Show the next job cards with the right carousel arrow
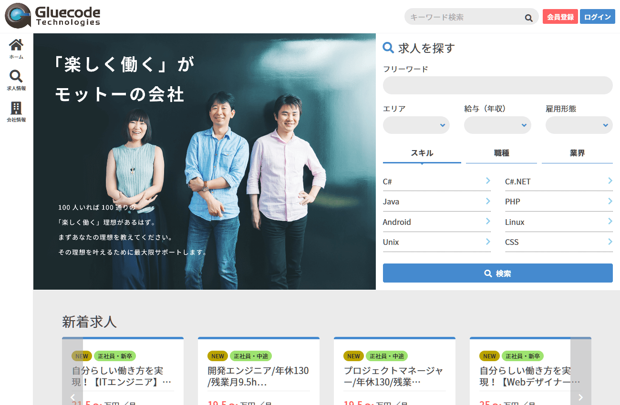The image size is (620, 405). point(580,396)
